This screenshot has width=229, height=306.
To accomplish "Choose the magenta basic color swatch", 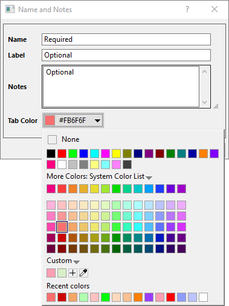I will click(x=105, y=153).
